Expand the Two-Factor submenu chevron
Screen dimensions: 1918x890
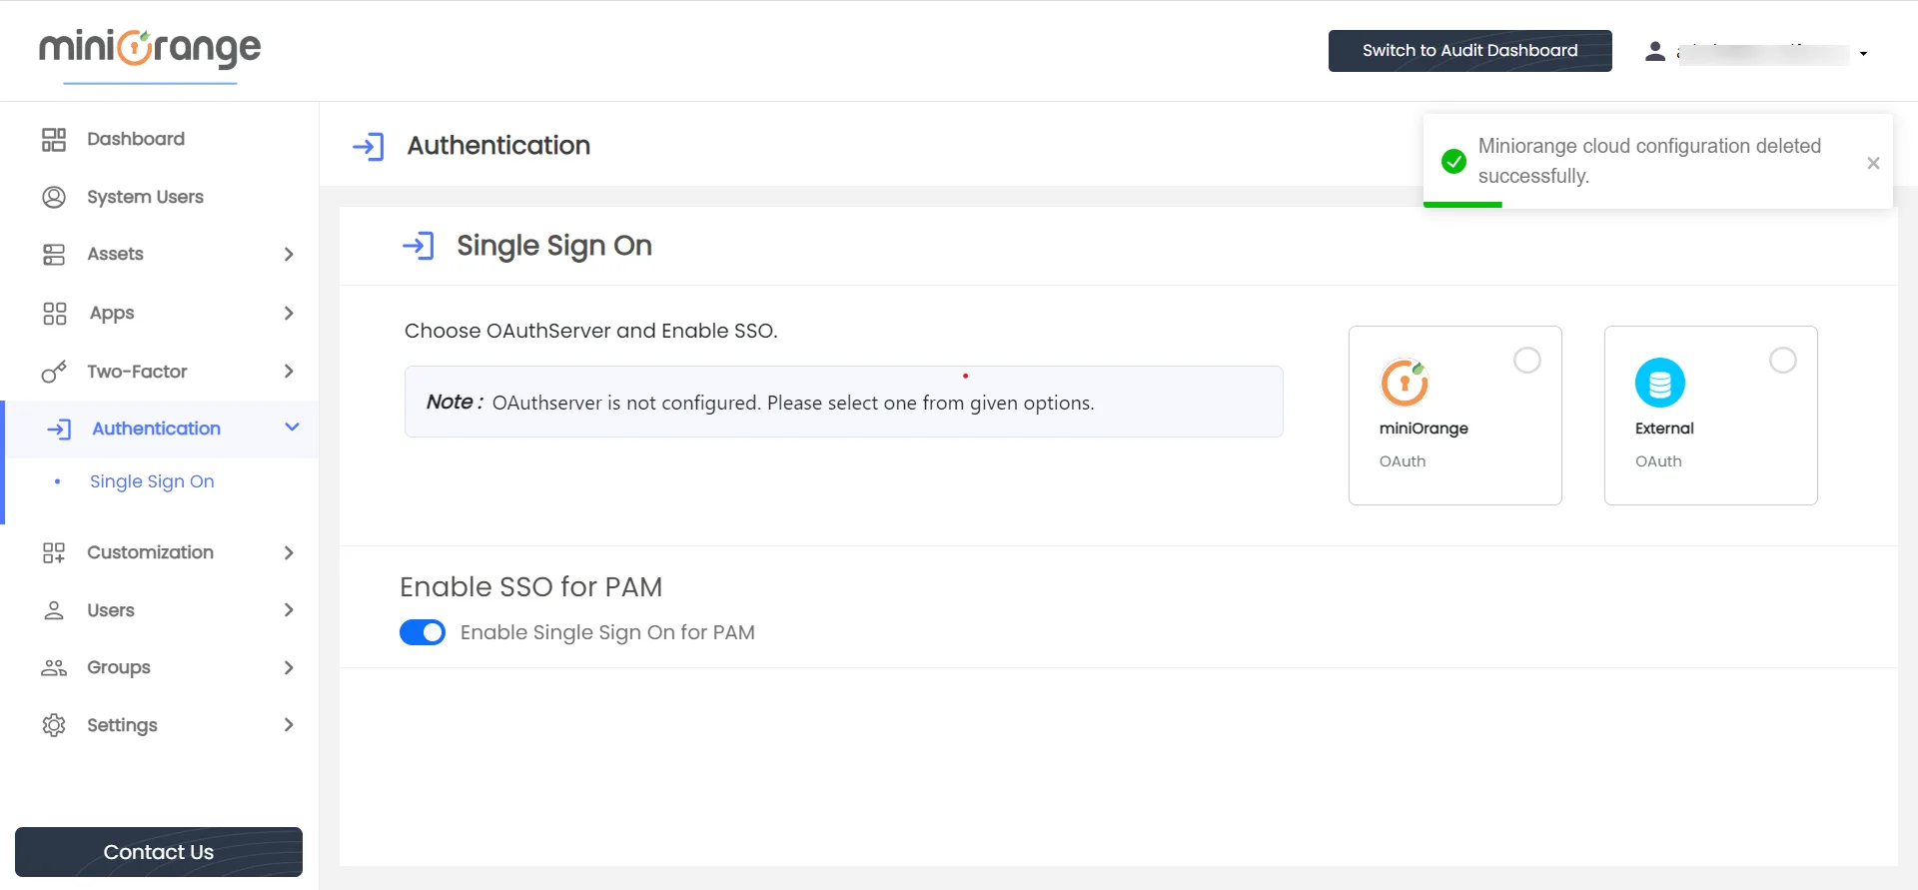(x=289, y=372)
